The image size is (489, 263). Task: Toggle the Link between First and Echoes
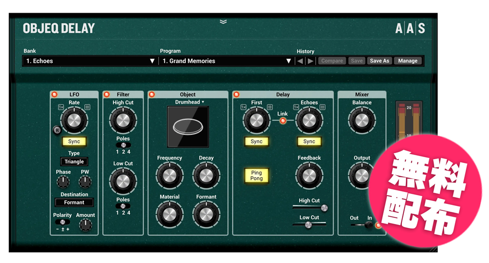283,121
